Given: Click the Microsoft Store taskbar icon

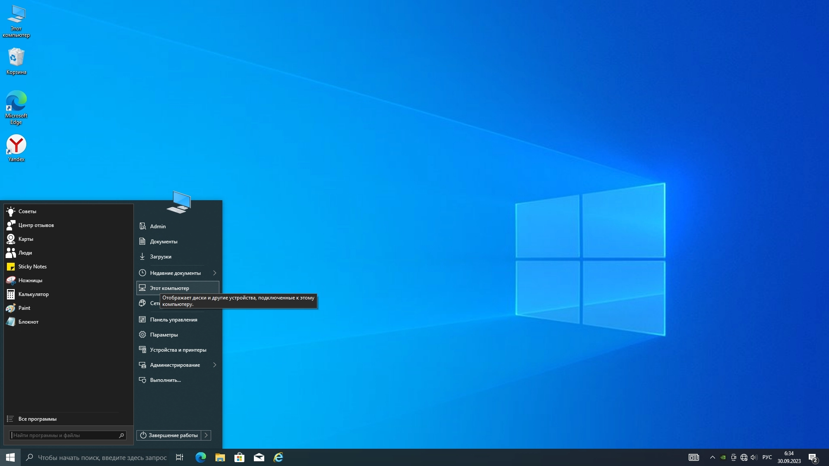Looking at the screenshot, I should point(239,457).
